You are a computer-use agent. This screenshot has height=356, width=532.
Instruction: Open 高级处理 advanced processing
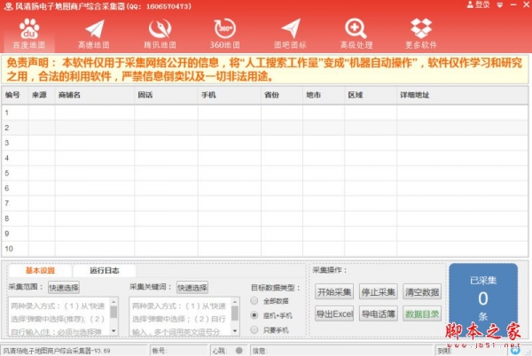pyautogui.click(x=356, y=34)
